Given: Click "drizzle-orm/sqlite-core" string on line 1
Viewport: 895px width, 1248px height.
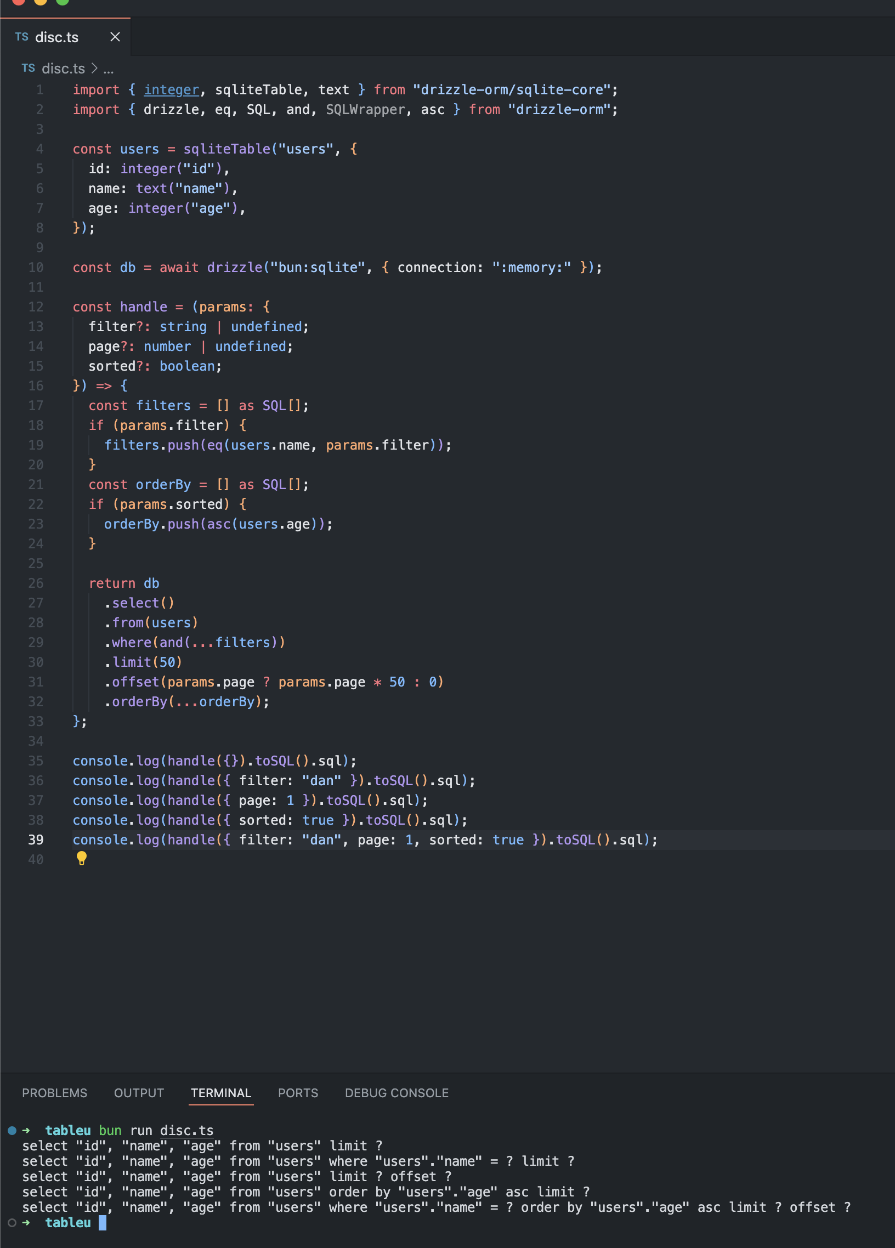Looking at the screenshot, I should 512,90.
